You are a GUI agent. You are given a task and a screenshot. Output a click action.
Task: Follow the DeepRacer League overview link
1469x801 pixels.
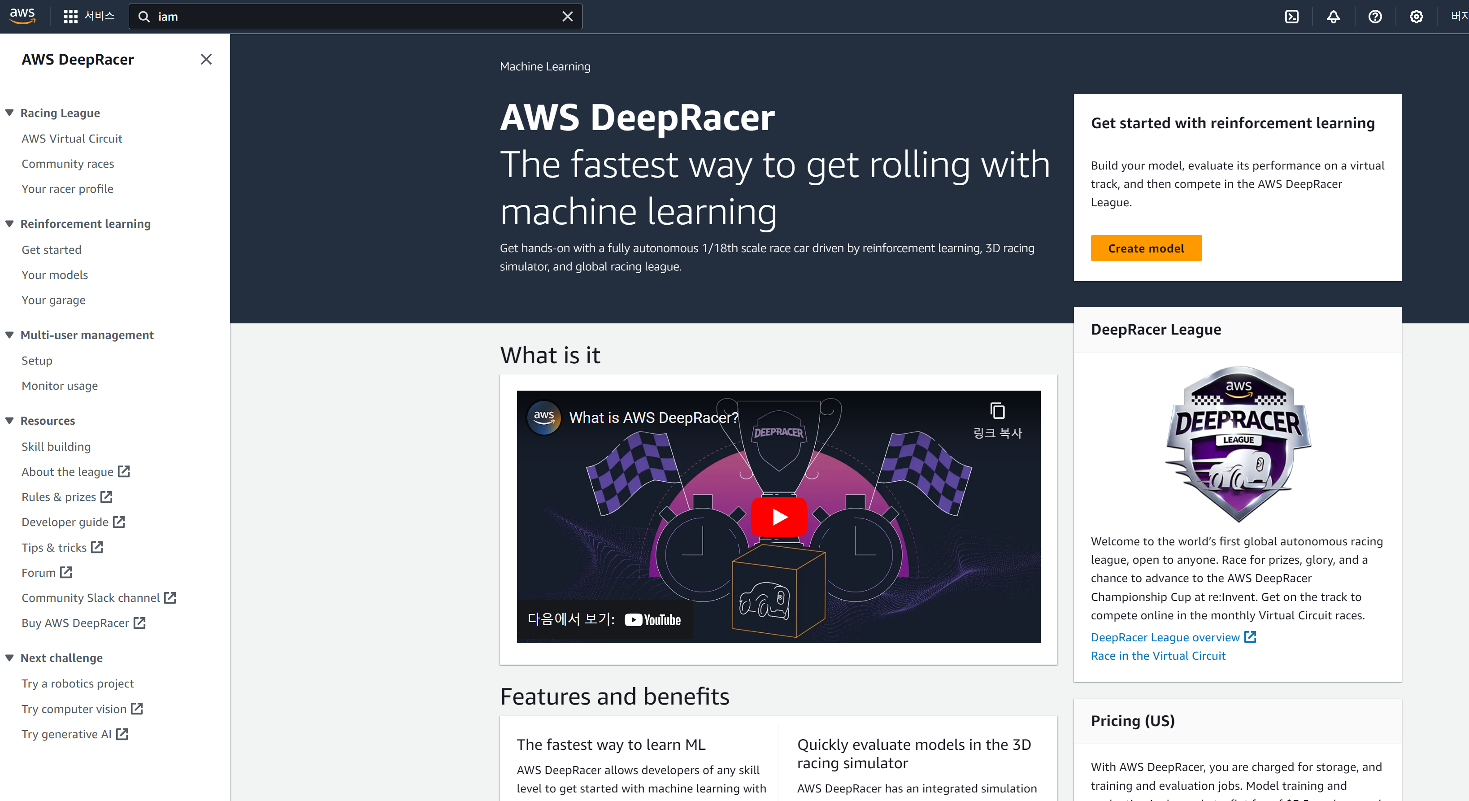coord(1165,637)
